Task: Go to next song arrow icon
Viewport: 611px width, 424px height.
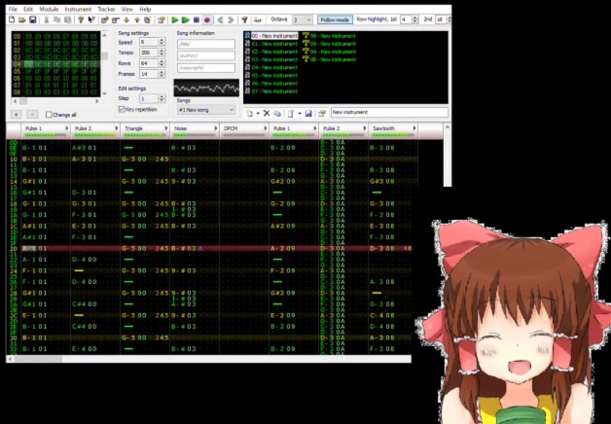Action: pyautogui.click(x=231, y=20)
